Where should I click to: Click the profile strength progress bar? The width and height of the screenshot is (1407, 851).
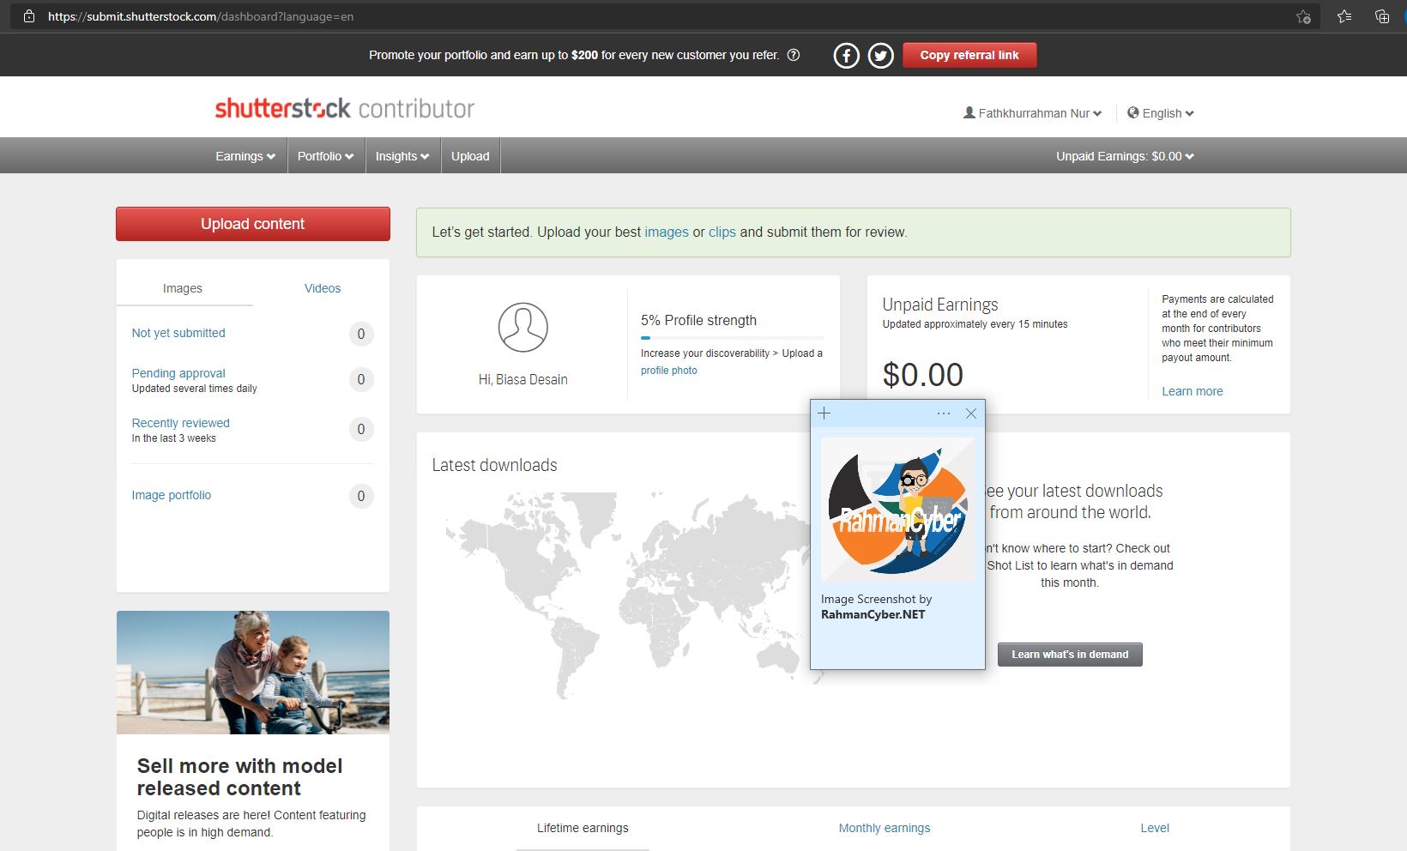(x=731, y=340)
